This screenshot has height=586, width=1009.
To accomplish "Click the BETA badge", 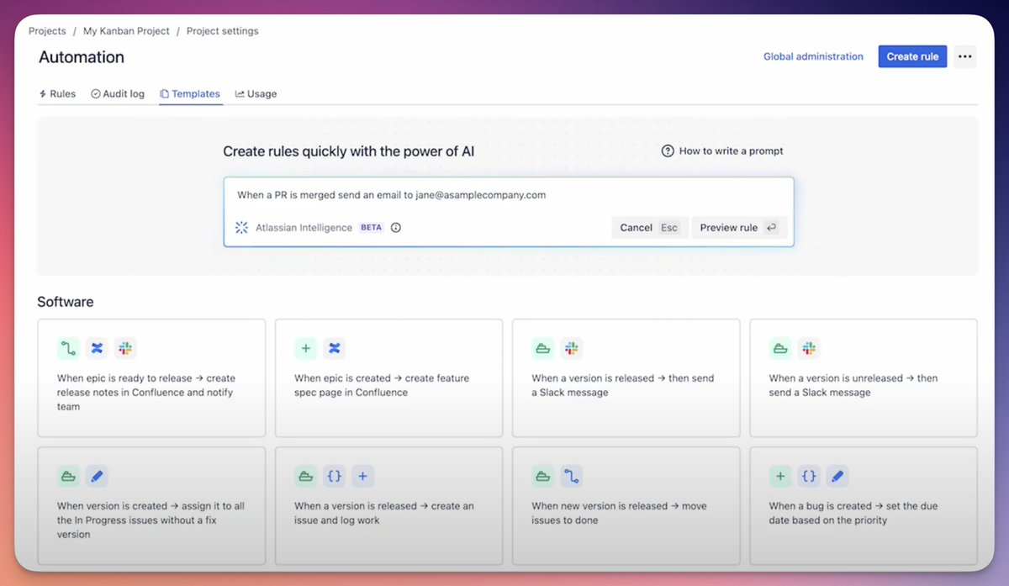I will coord(371,228).
